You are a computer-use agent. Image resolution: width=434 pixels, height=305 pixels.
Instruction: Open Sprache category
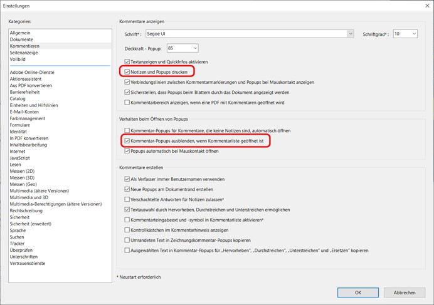click(18, 230)
